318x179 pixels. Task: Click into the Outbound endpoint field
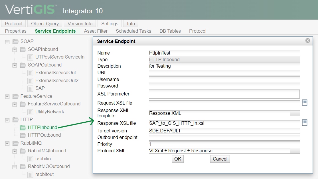224,138
